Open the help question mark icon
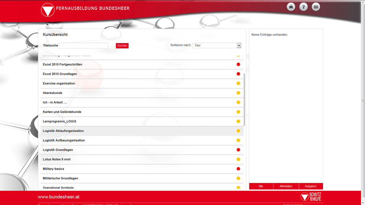 (x=303, y=7)
